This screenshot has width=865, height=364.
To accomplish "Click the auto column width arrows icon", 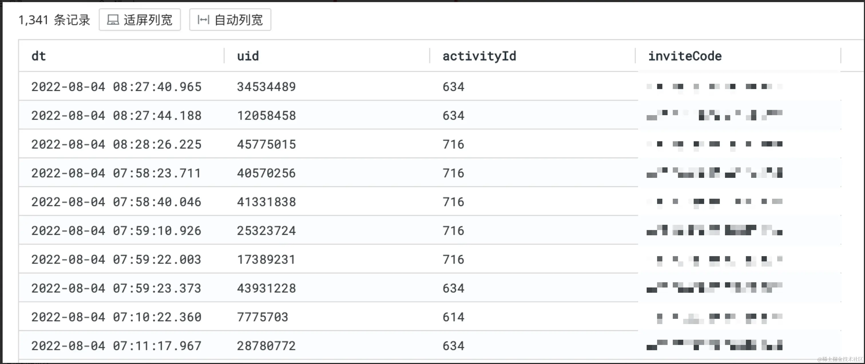I will 203,20.
